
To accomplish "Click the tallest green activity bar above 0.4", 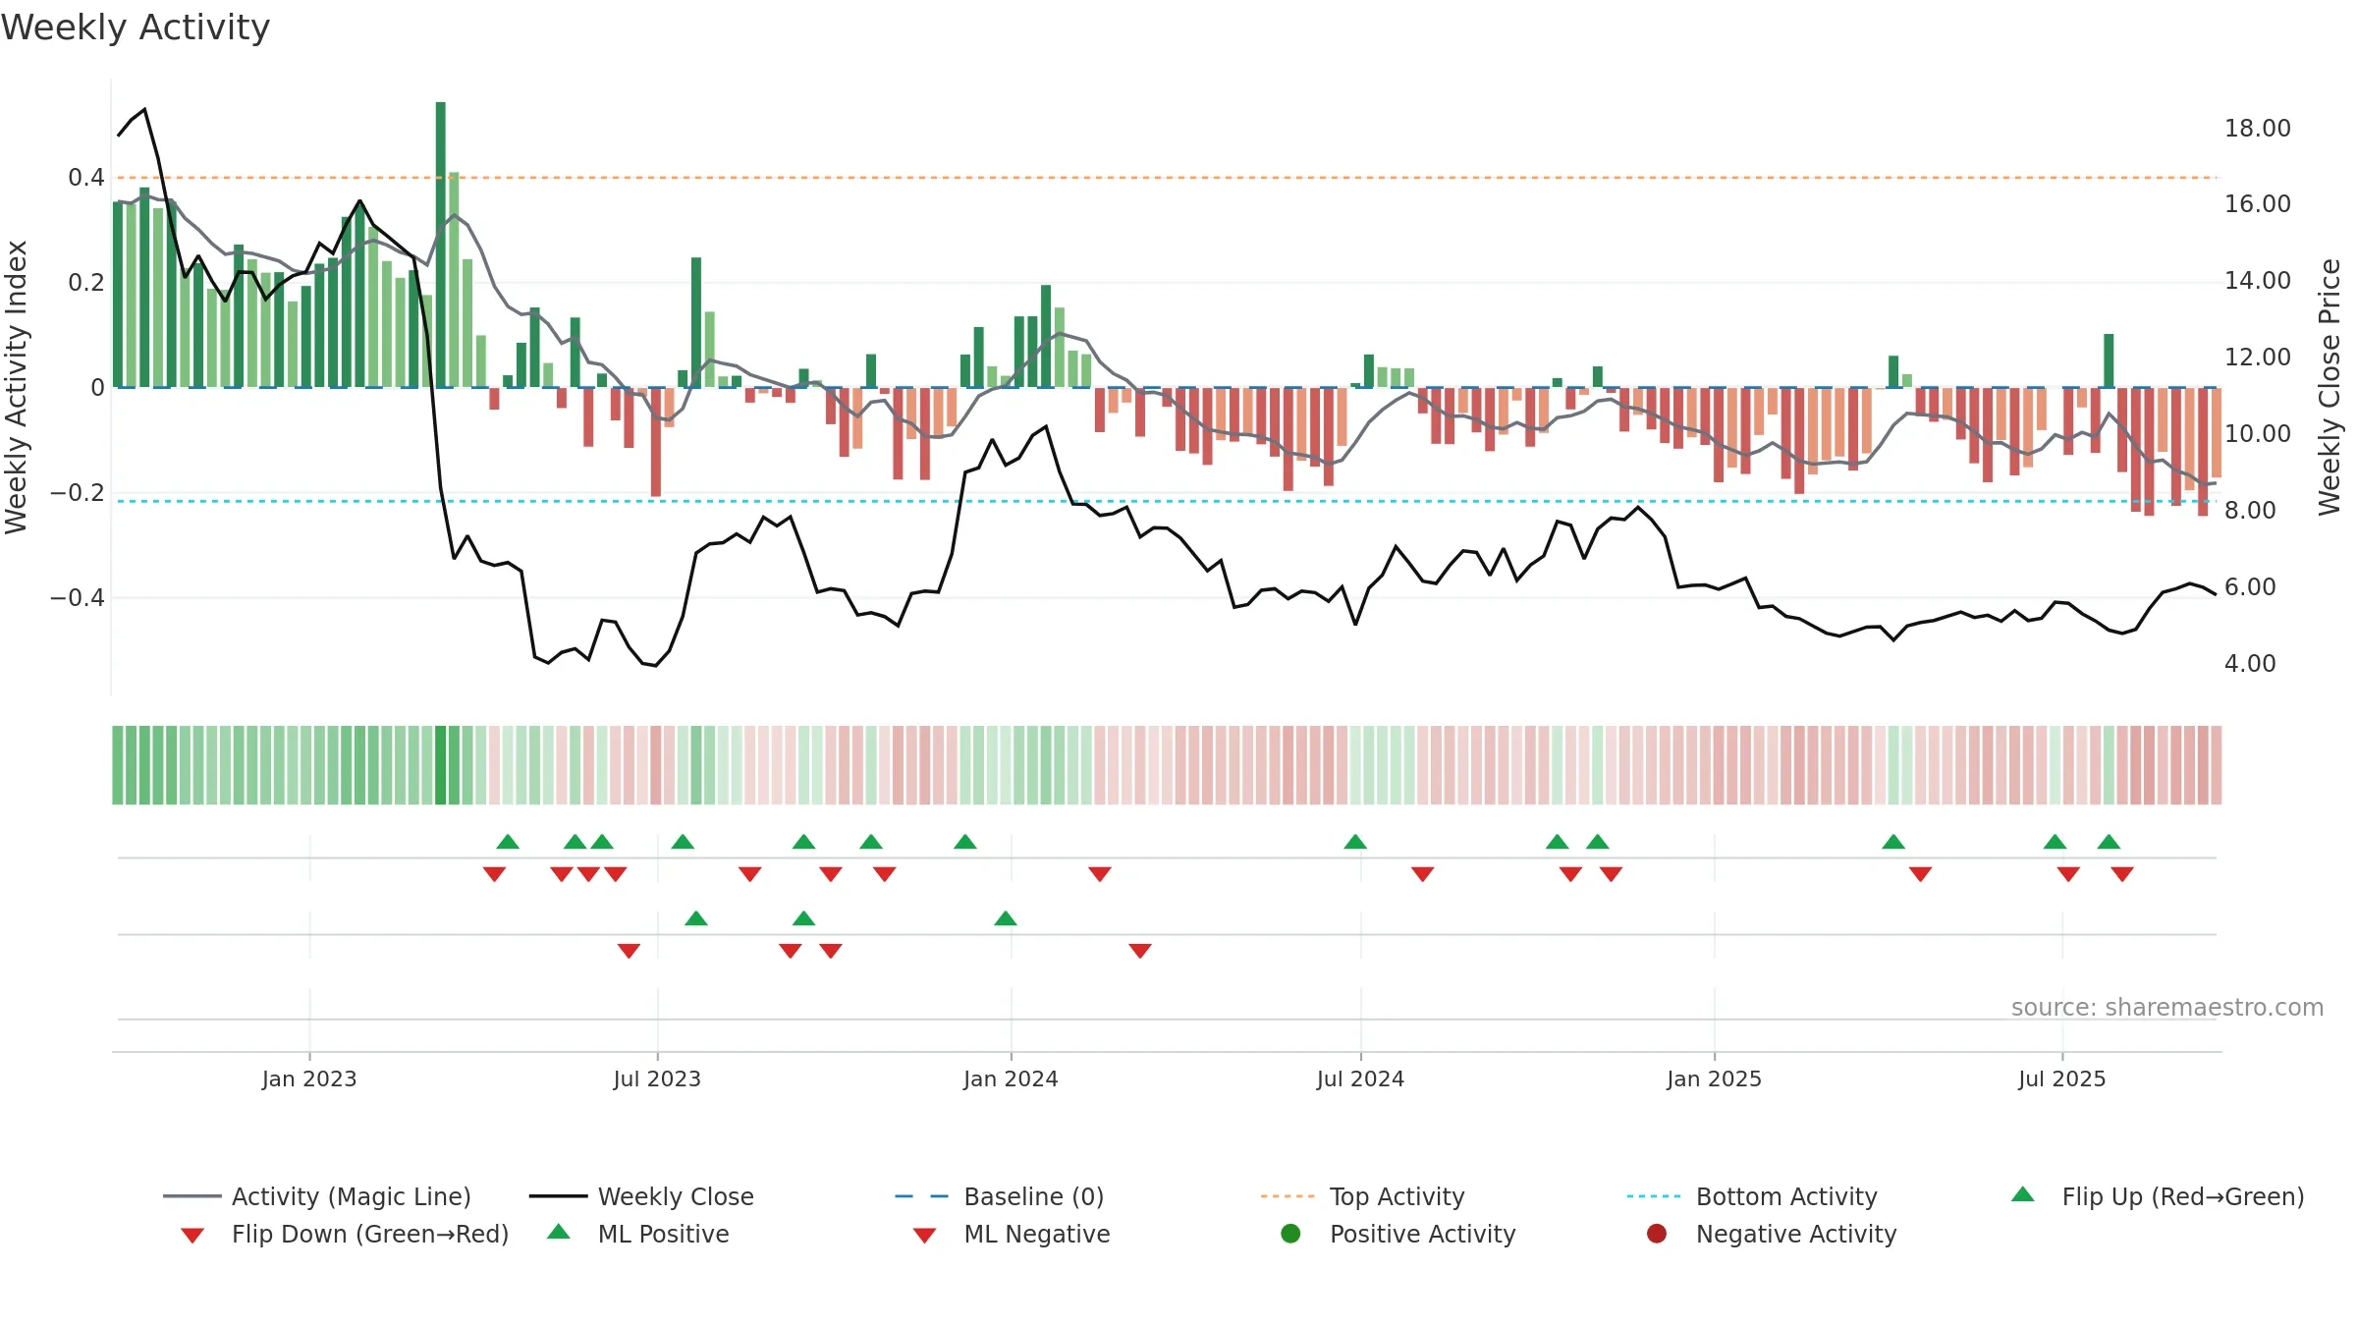I will click(x=441, y=245).
